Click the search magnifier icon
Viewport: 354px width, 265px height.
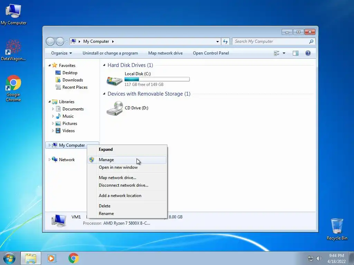pos(311,41)
